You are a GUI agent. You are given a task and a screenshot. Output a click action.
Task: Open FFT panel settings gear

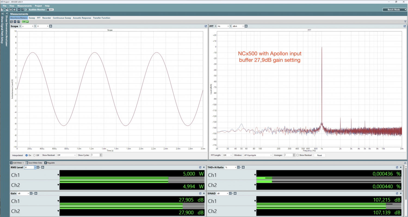pyautogui.click(x=246, y=26)
